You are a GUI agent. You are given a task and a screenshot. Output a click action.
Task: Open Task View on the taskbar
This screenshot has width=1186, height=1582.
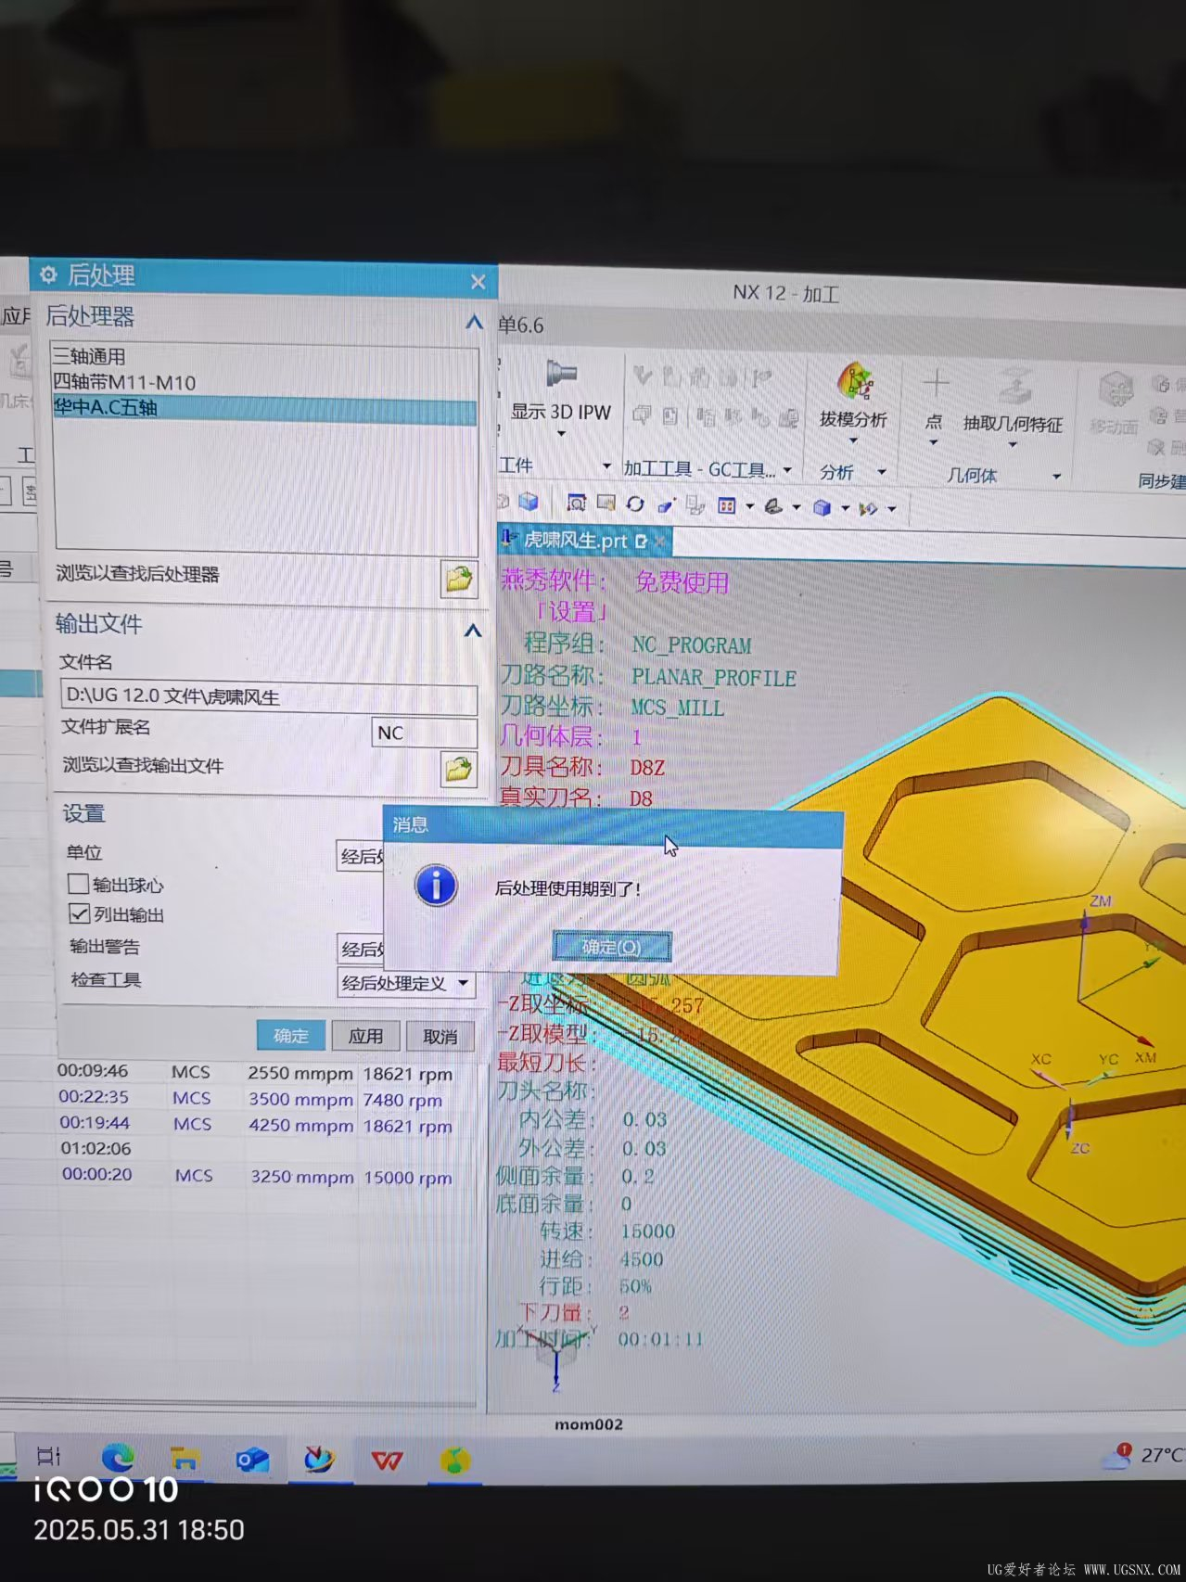(x=49, y=1458)
